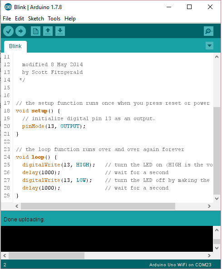Click the Arduino logo in title bar

pos(8,7)
